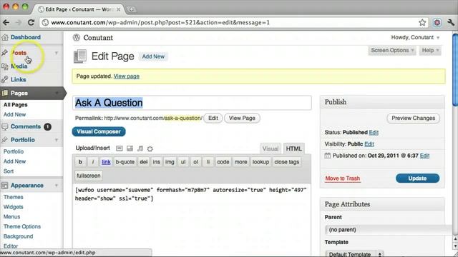Click the Appearance icon in the sidebar

pos(5,186)
